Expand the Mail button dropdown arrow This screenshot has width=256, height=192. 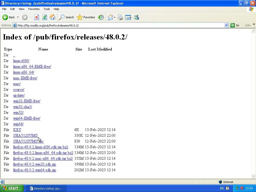pyautogui.click(x=114, y=17)
